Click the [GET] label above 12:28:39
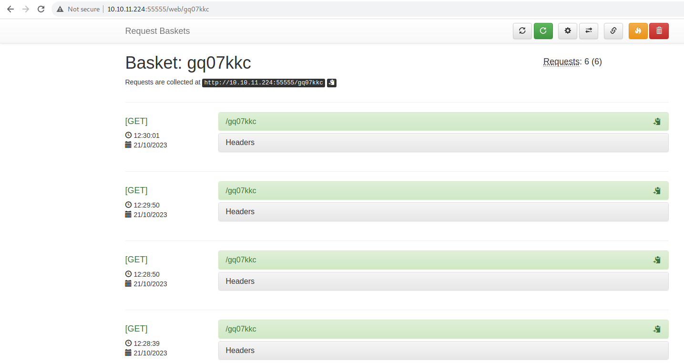This screenshot has width=684, height=364. (136, 329)
